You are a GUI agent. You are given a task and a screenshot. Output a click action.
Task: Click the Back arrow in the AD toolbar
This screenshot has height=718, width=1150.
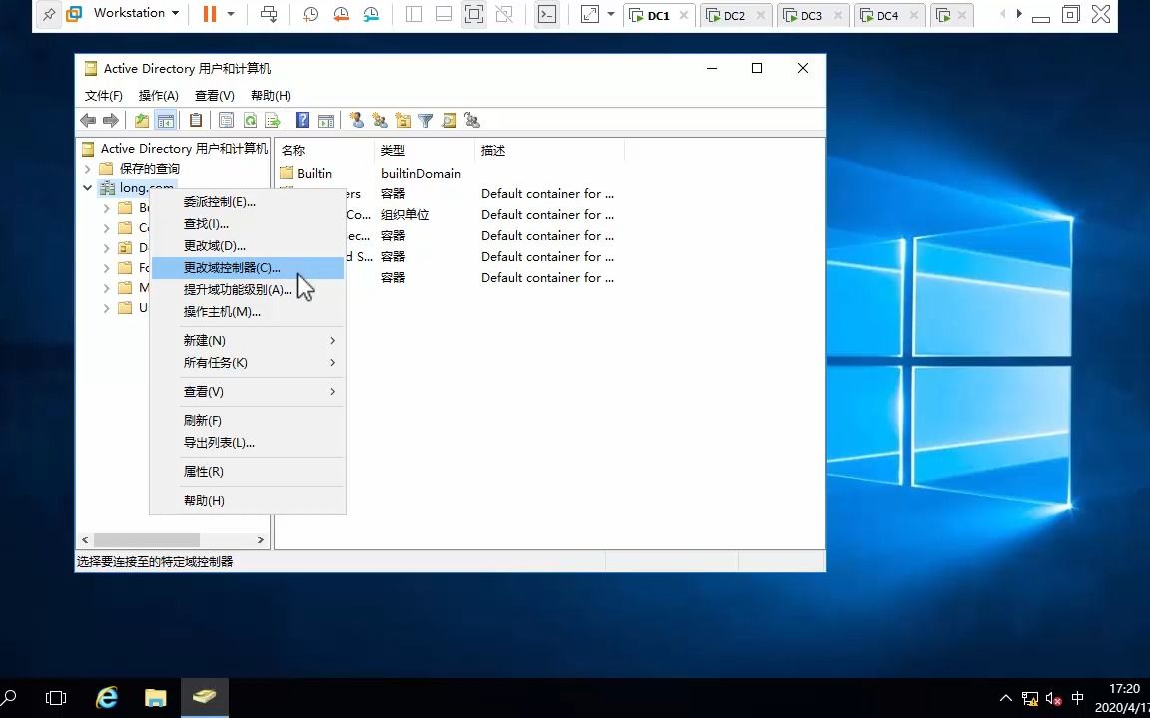coord(88,120)
